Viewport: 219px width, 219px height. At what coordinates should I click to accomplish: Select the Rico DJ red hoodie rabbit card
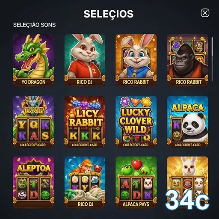85,60
